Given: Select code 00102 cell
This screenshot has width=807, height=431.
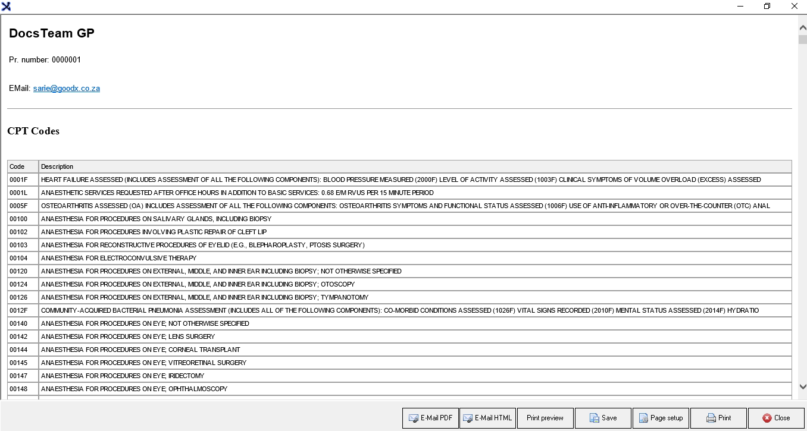Looking at the screenshot, I should pyautogui.click(x=23, y=232).
